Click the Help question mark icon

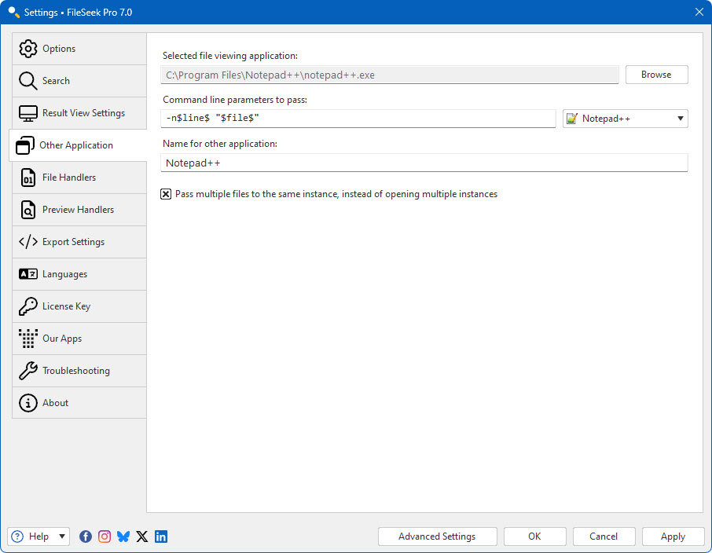[x=17, y=537]
